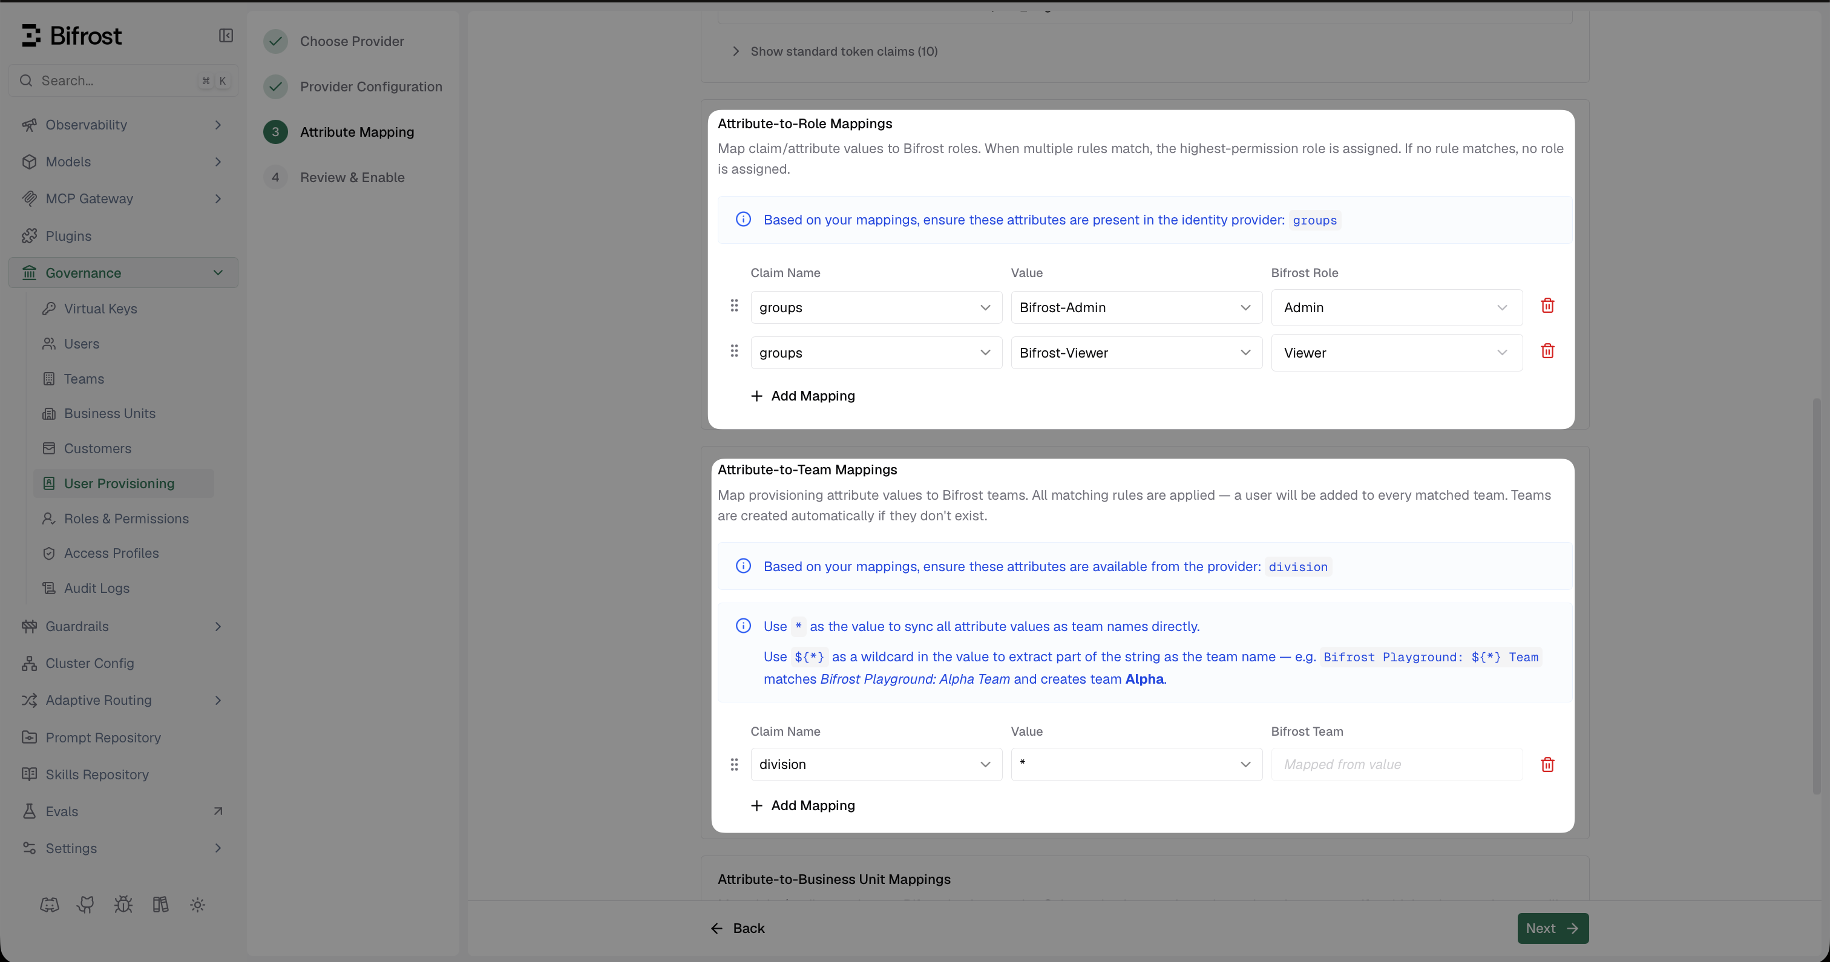
Task: Open Cluster Config page
Action: pos(123,663)
